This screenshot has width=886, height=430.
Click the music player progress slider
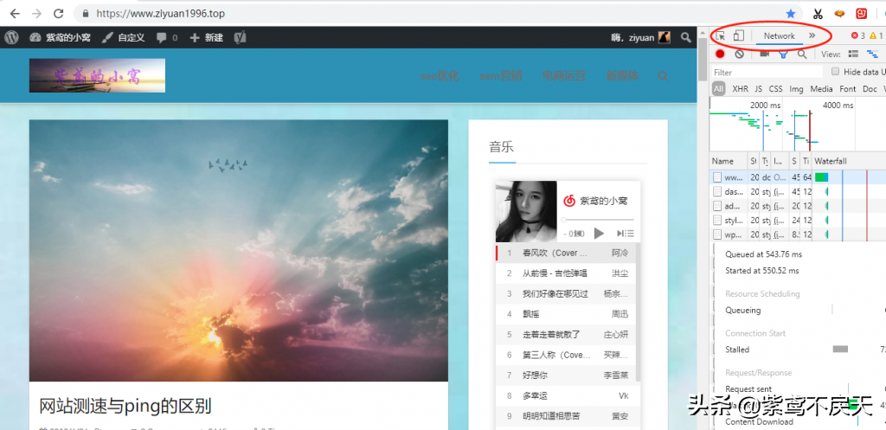[598, 219]
